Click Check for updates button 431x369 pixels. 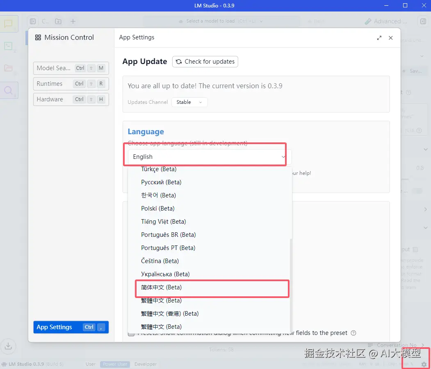point(205,61)
